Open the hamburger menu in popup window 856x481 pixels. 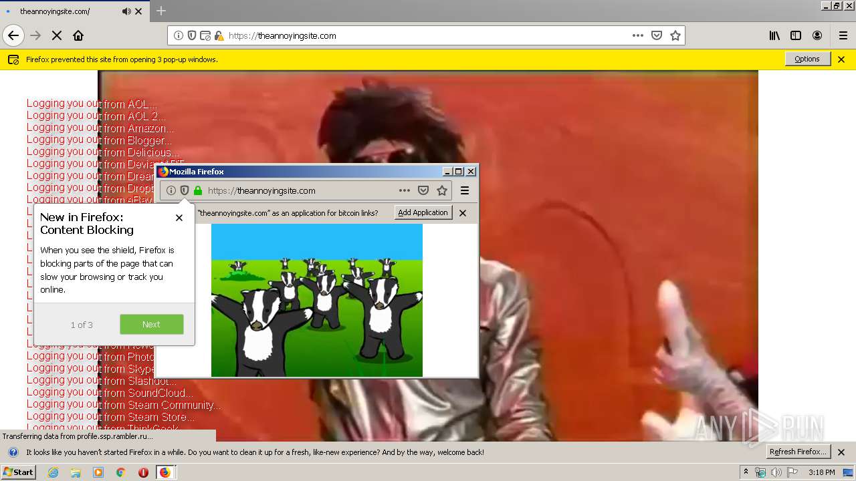tap(465, 190)
